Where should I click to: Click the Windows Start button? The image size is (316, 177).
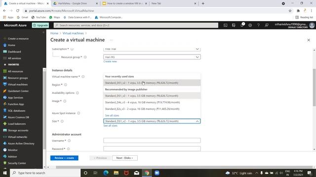(x=5, y=173)
